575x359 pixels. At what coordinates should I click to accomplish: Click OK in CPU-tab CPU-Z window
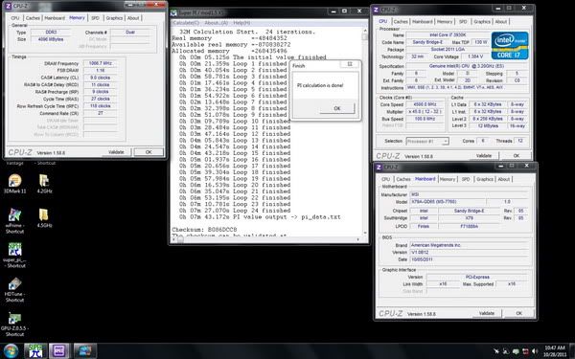pyautogui.click(x=516, y=156)
